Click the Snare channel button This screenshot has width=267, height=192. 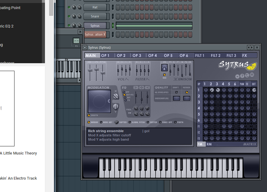(x=95, y=16)
